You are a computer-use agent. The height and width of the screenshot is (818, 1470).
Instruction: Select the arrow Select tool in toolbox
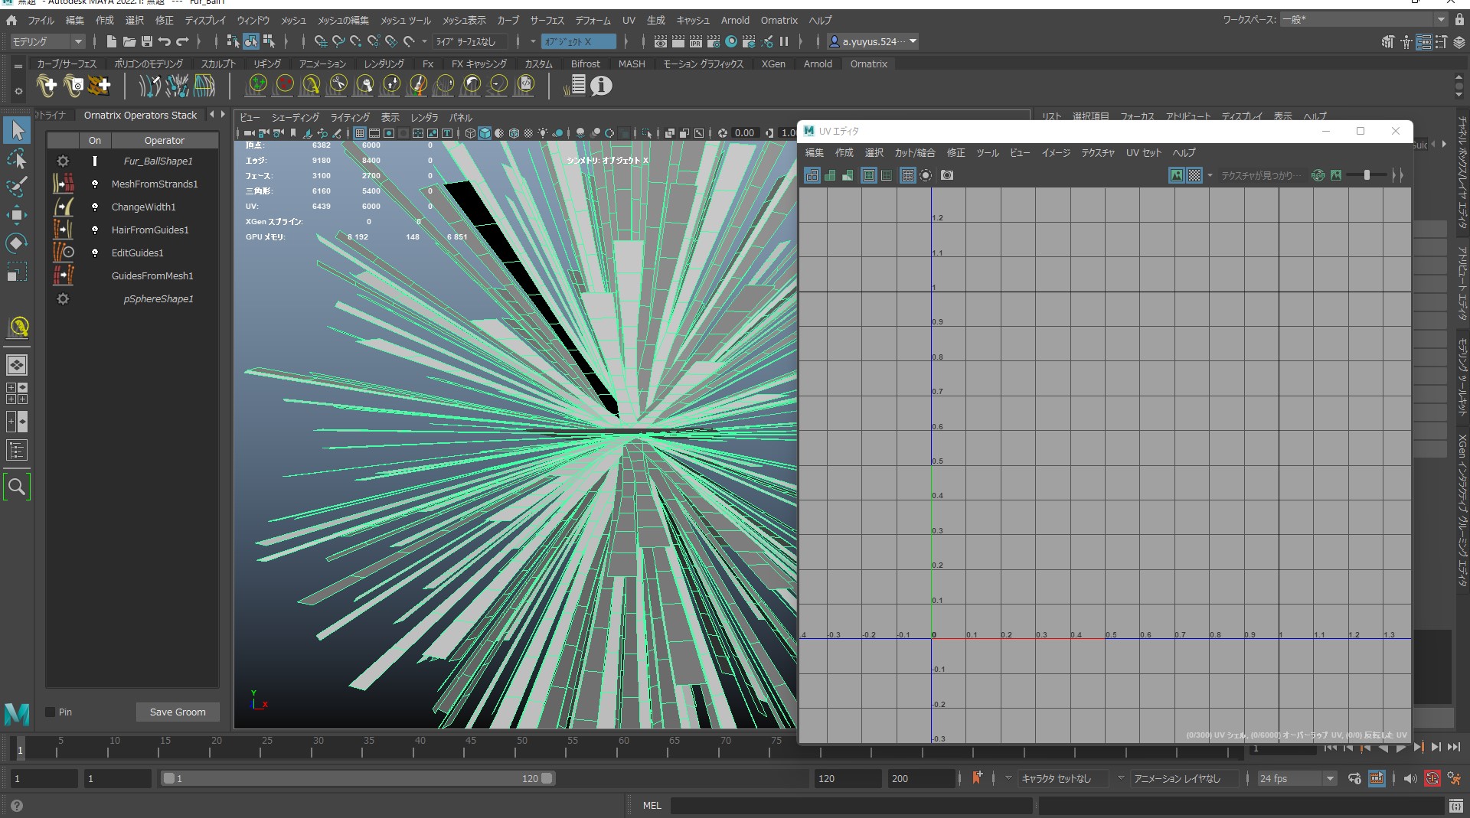coord(17,131)
